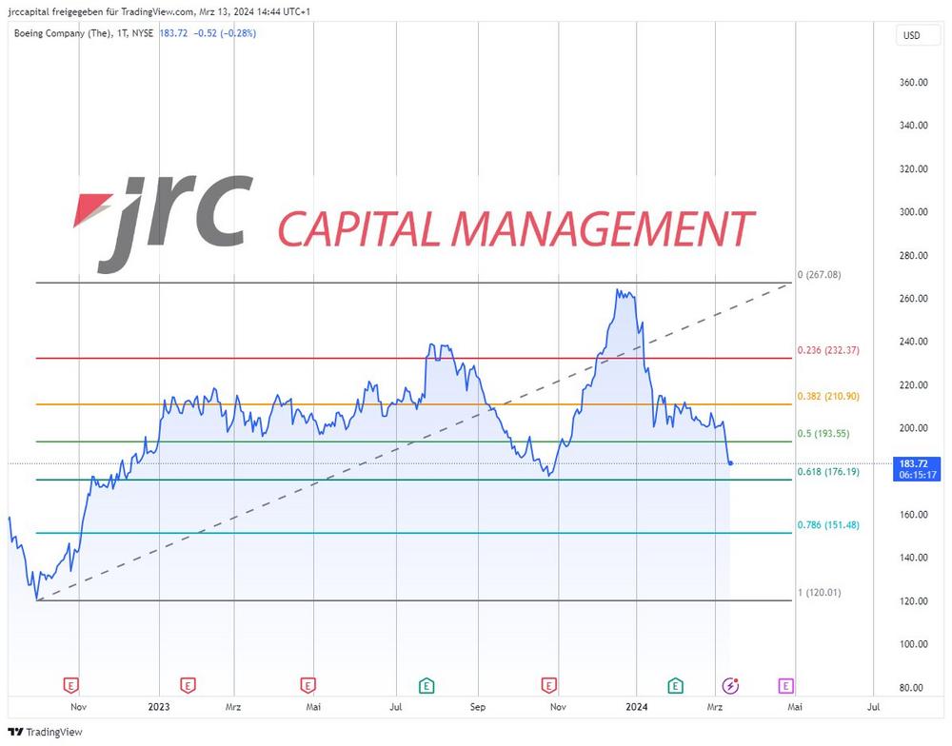The height and width of the screenshot is (746, 952).
Task: Click the 120.00 price axis label
Action: pos(914,601)
